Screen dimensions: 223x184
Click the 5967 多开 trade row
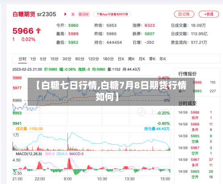(x=195, y=163)
